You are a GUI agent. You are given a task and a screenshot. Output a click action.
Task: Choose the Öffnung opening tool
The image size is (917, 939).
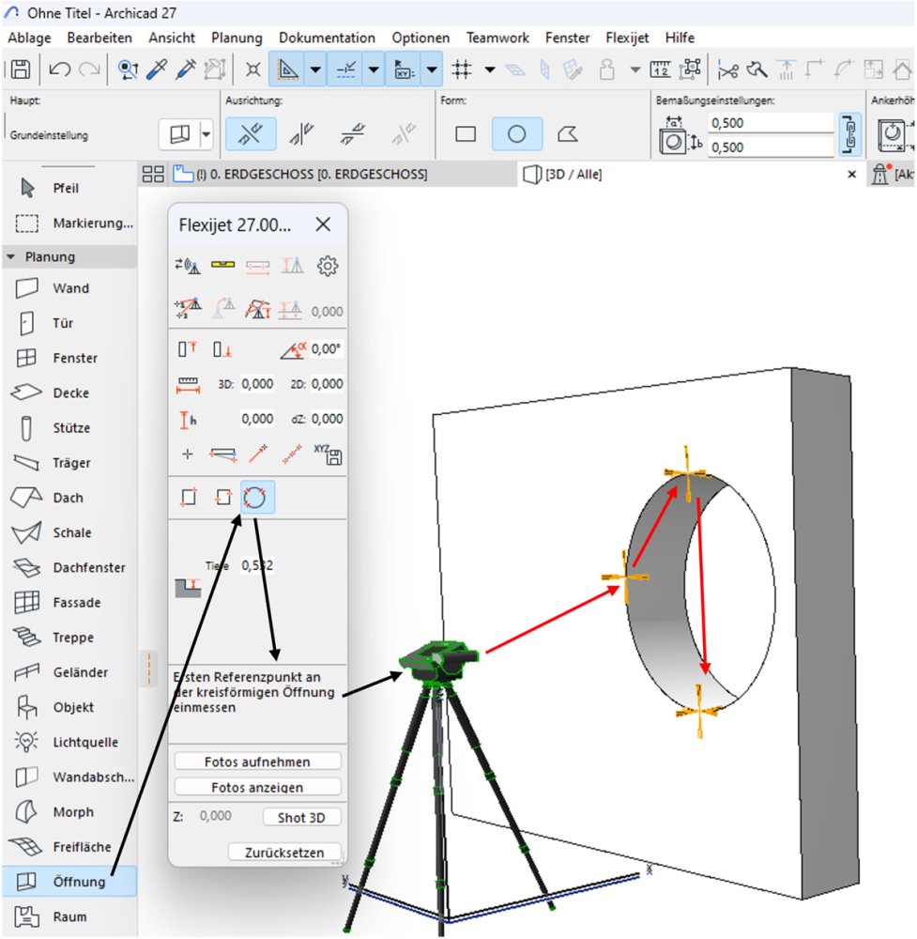[x=69, y=882]
